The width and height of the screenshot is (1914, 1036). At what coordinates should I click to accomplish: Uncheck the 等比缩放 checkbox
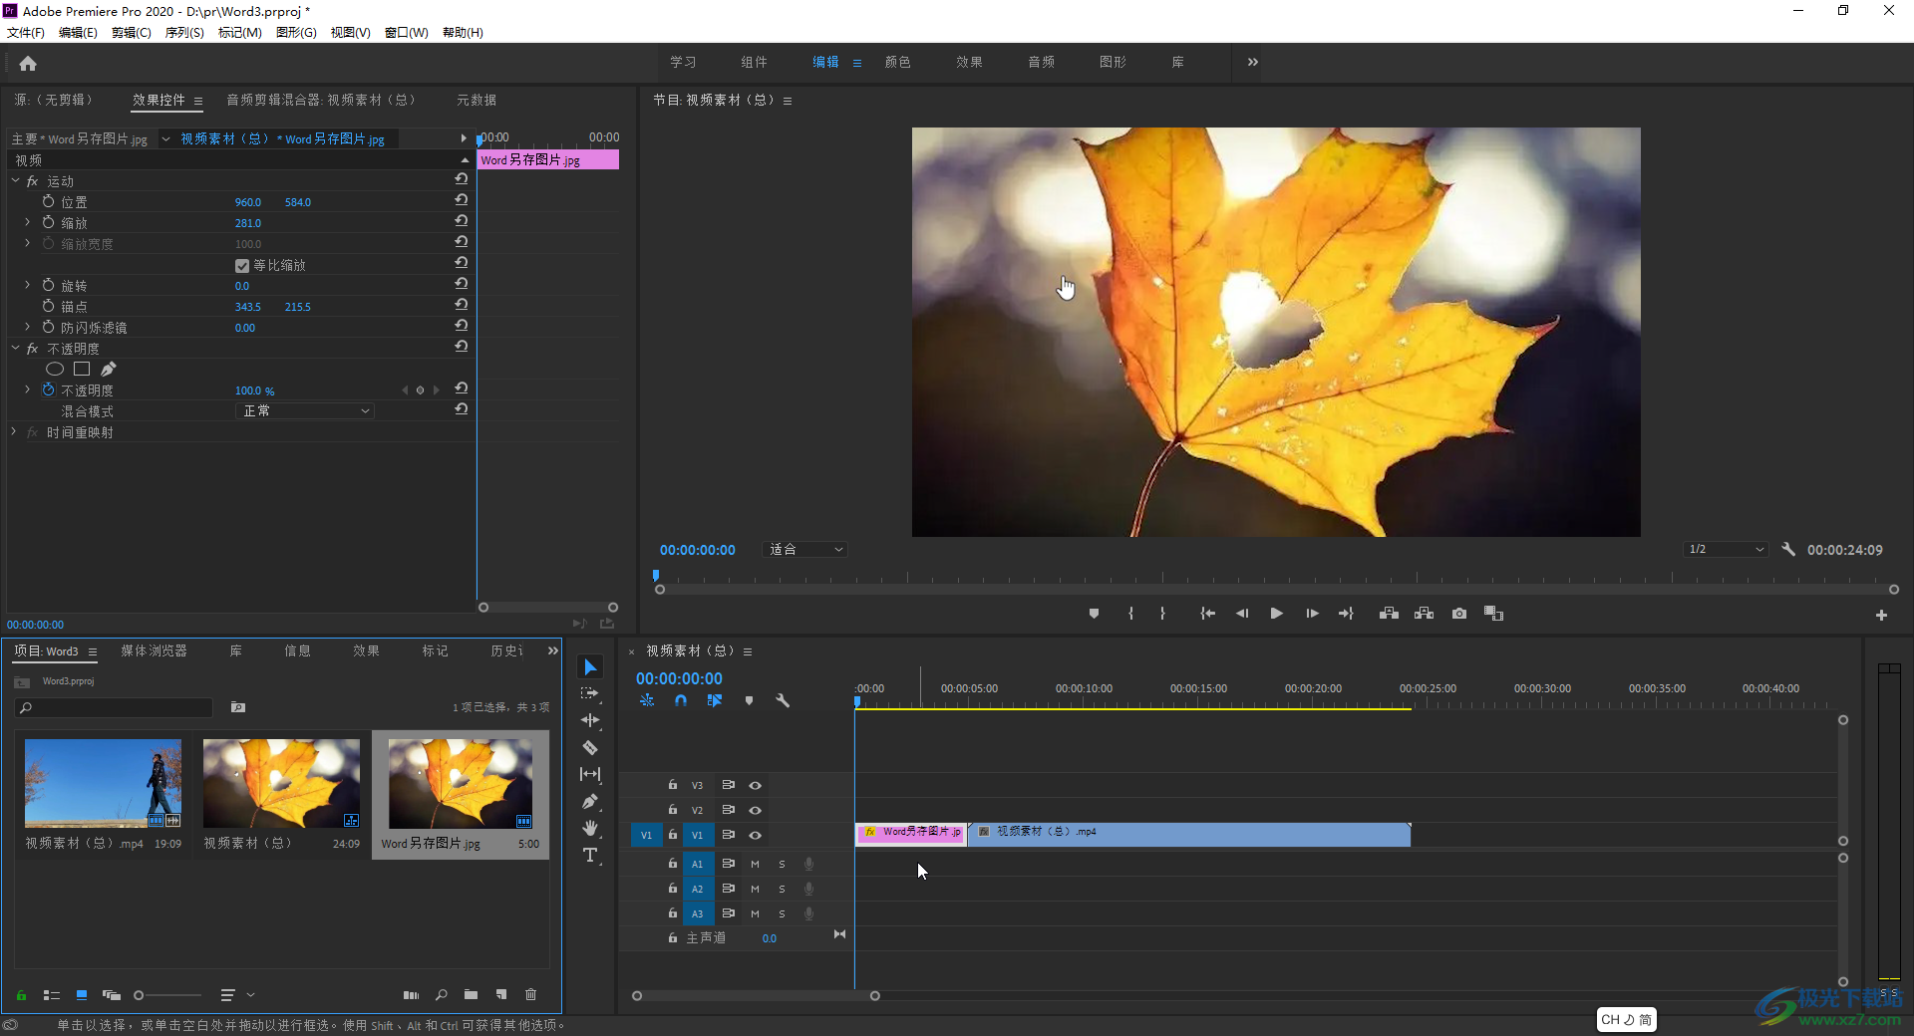pos(242,266)
